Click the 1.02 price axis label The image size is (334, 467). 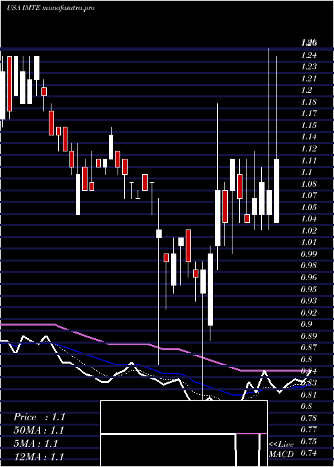click(x=309, y=231)
